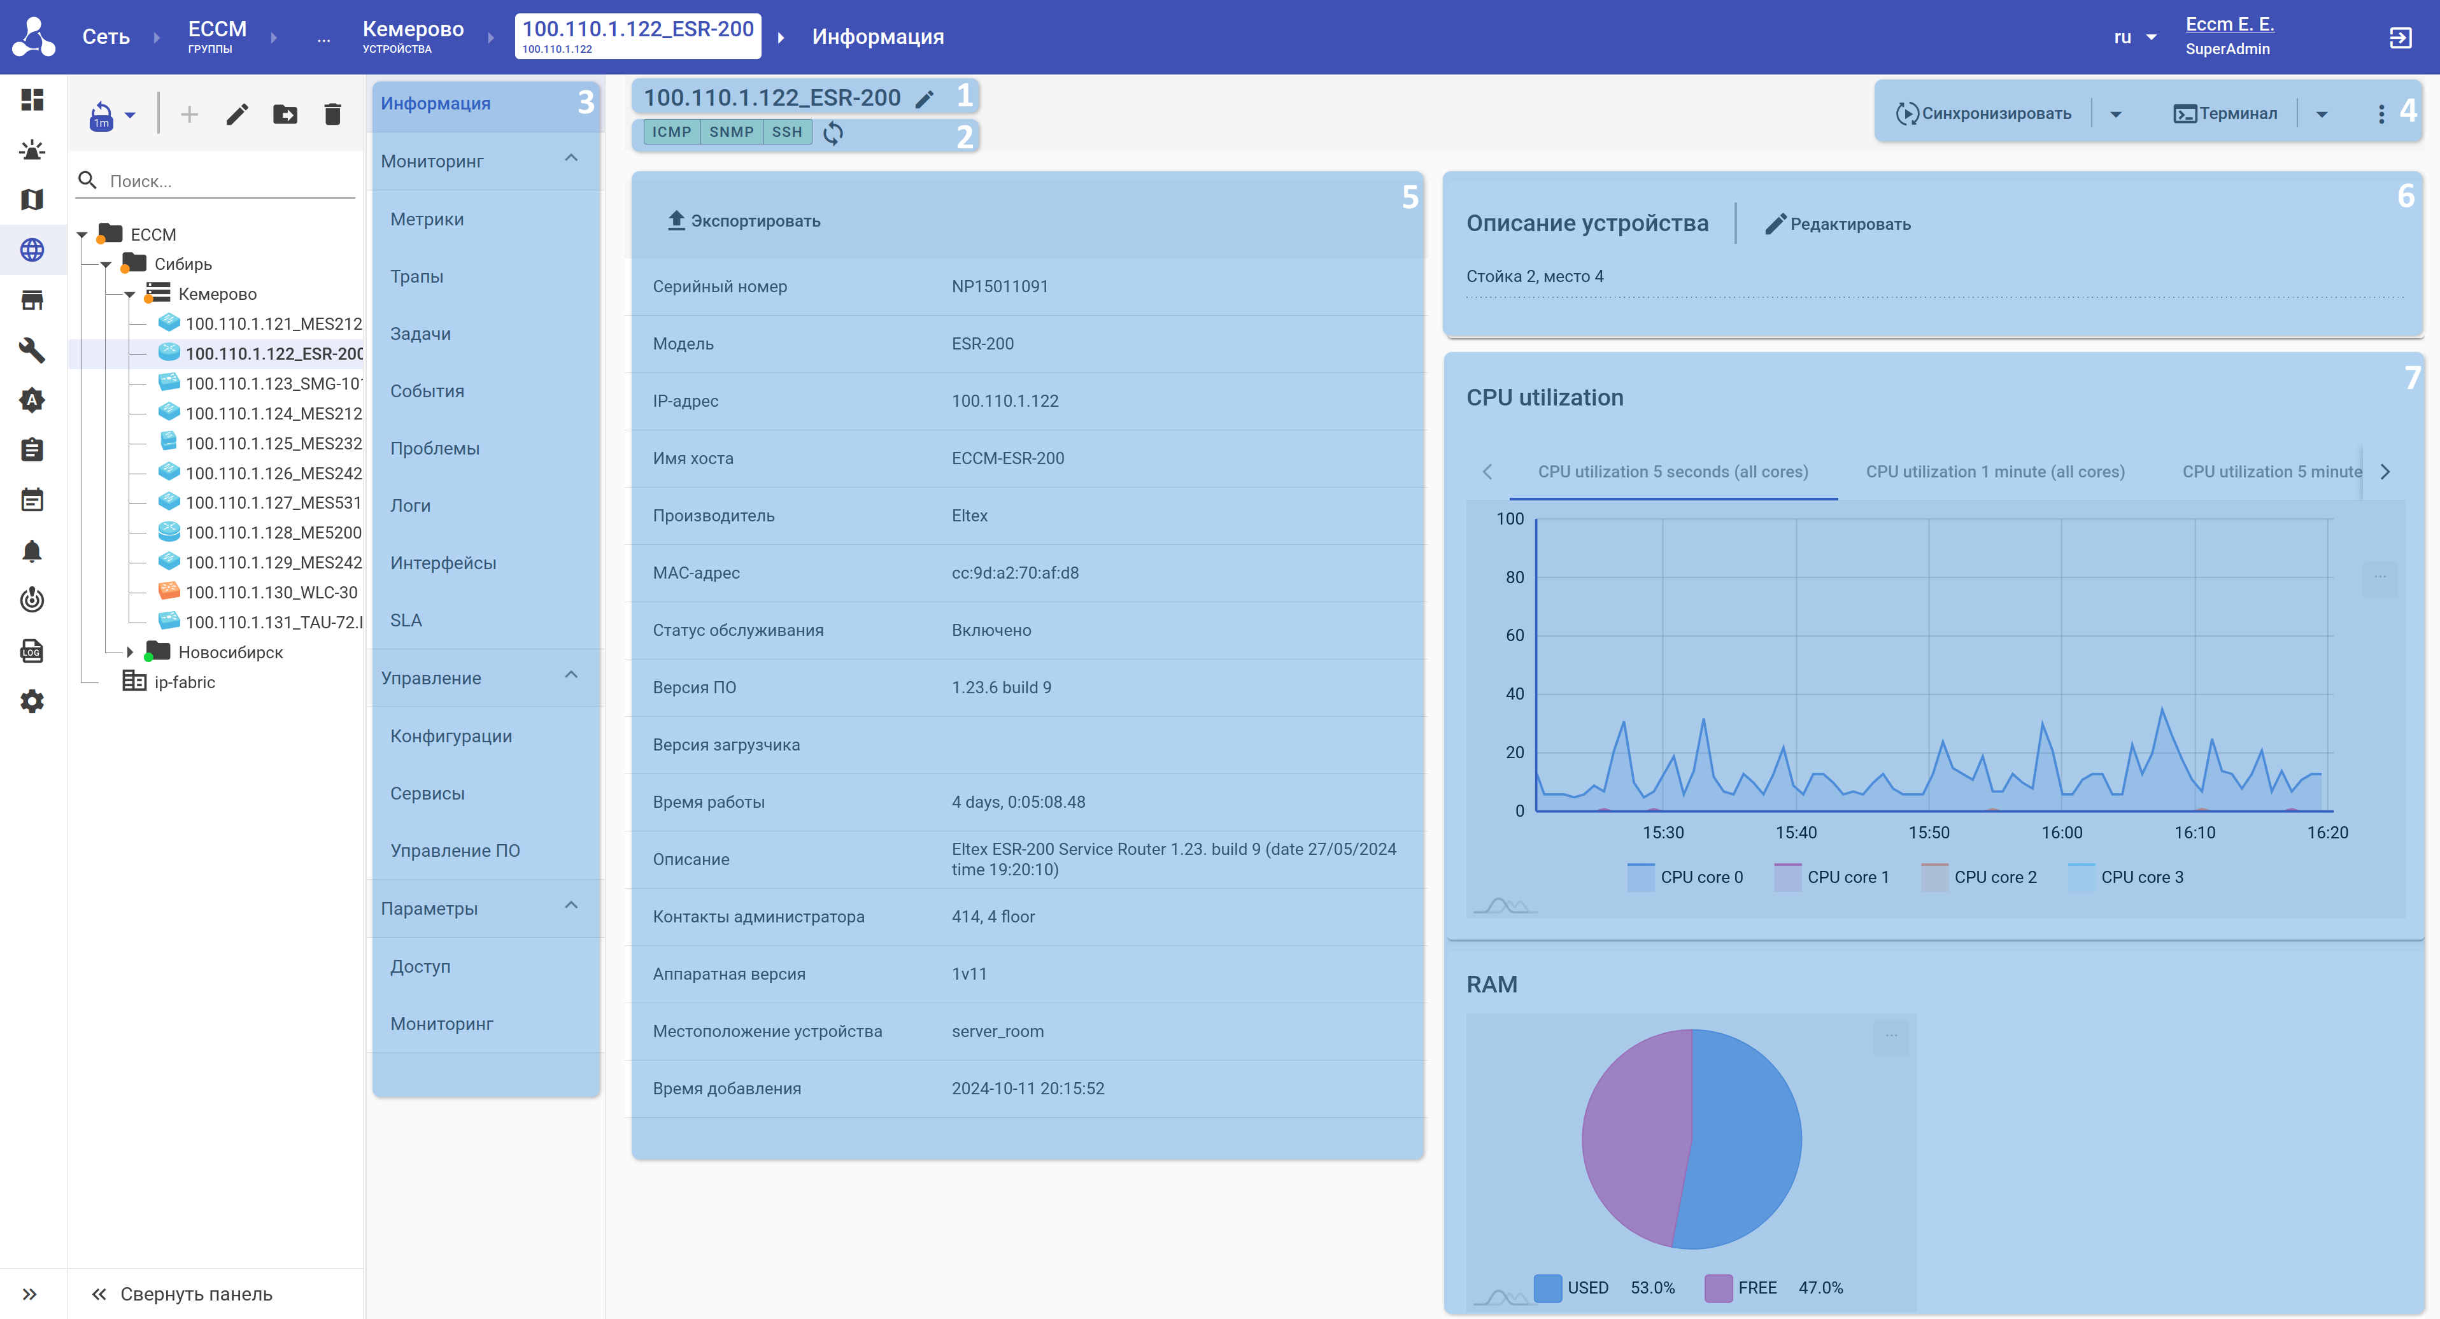Expand the Новосибирск tree folder
The image size is (2440, 1319).
coord(130,652)
